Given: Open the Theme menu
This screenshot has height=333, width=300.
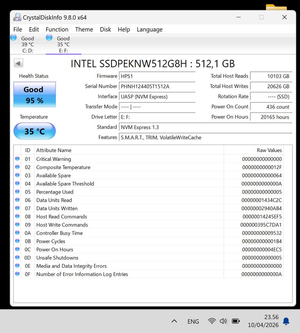Looking at the screenshot, I should pyautogui.click(x=84, y=29).
